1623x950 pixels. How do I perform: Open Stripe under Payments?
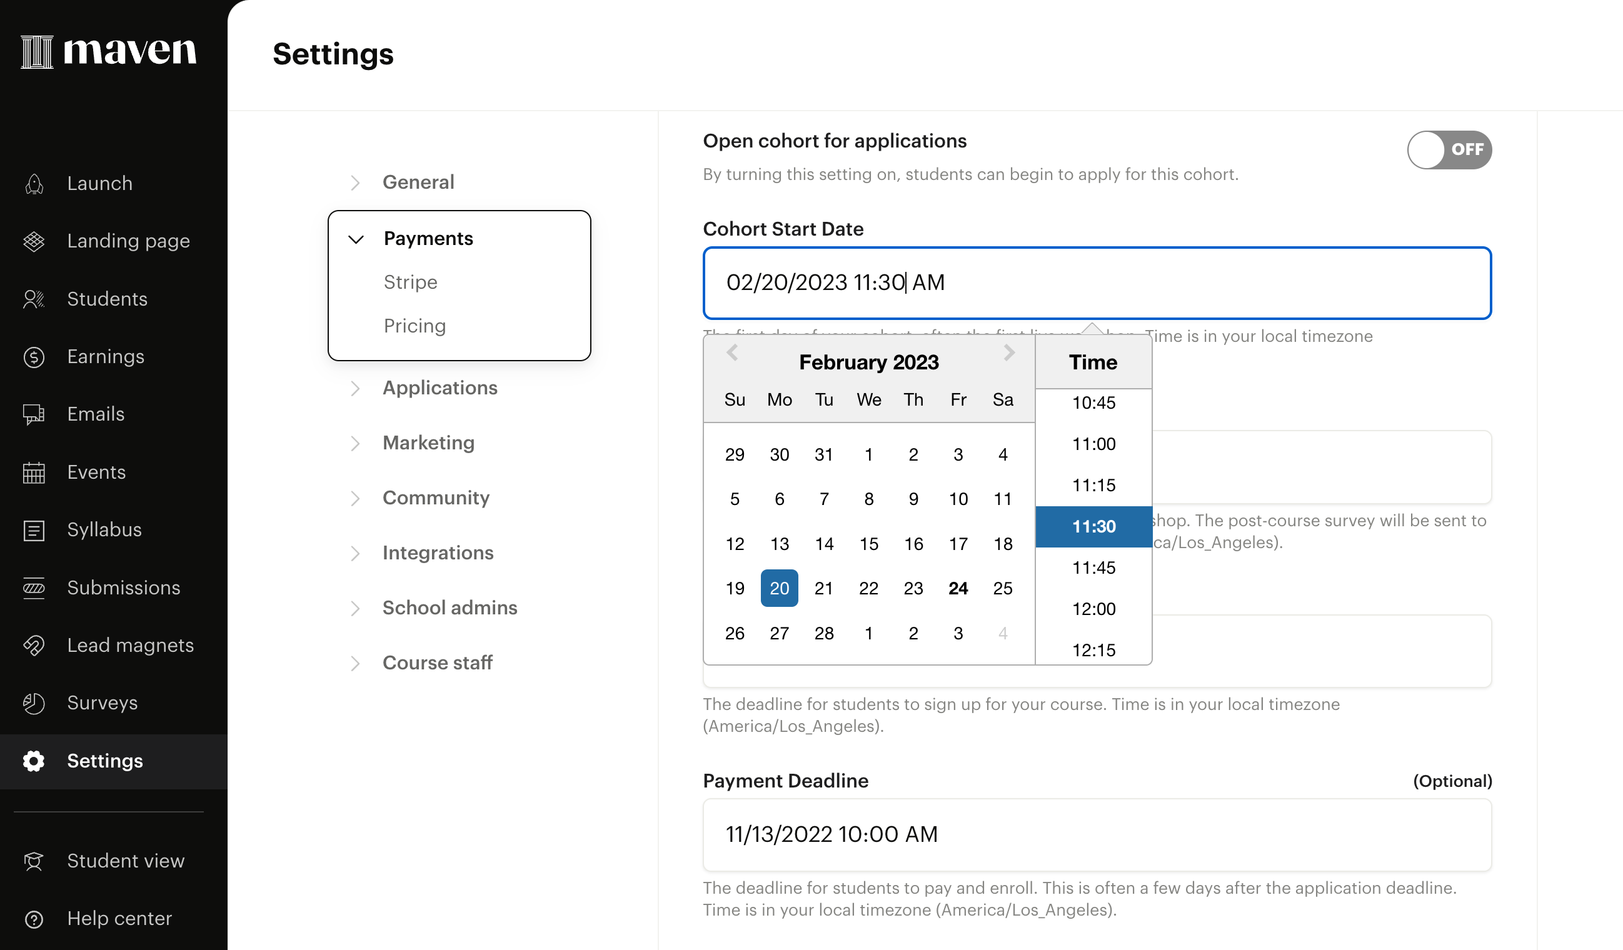[410, 282]
